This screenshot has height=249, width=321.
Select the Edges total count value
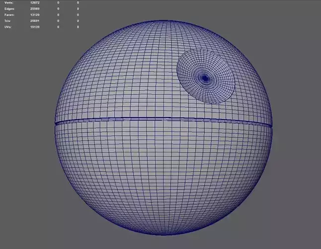tap(35, 9)
